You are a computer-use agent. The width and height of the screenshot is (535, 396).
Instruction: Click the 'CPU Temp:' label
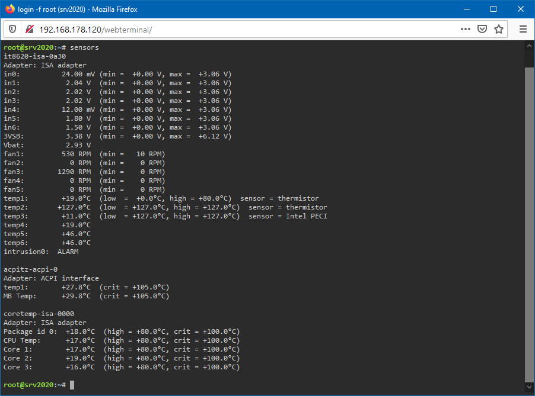tap(22, 340)
